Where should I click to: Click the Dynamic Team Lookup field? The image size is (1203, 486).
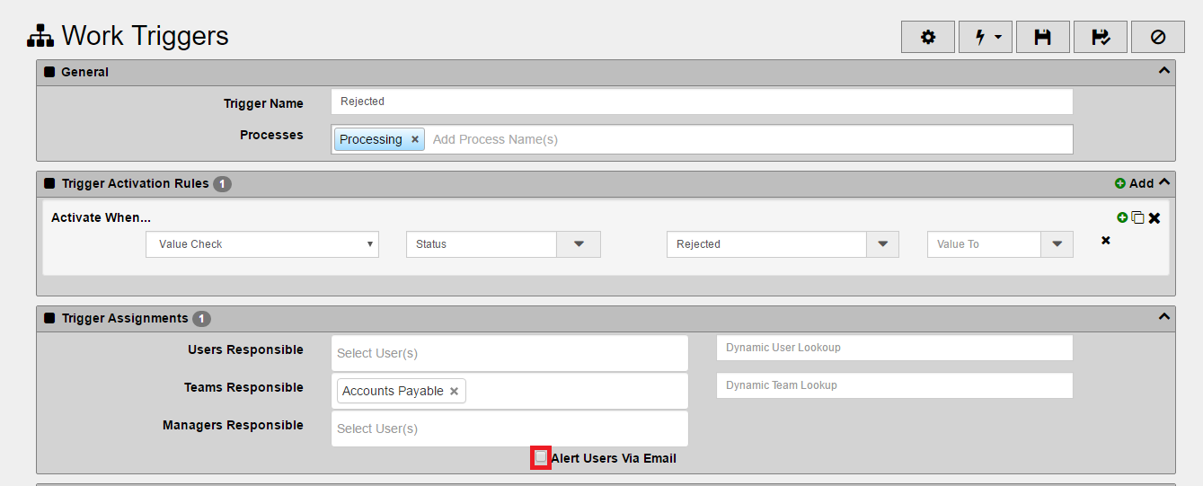tap(895, 385)
